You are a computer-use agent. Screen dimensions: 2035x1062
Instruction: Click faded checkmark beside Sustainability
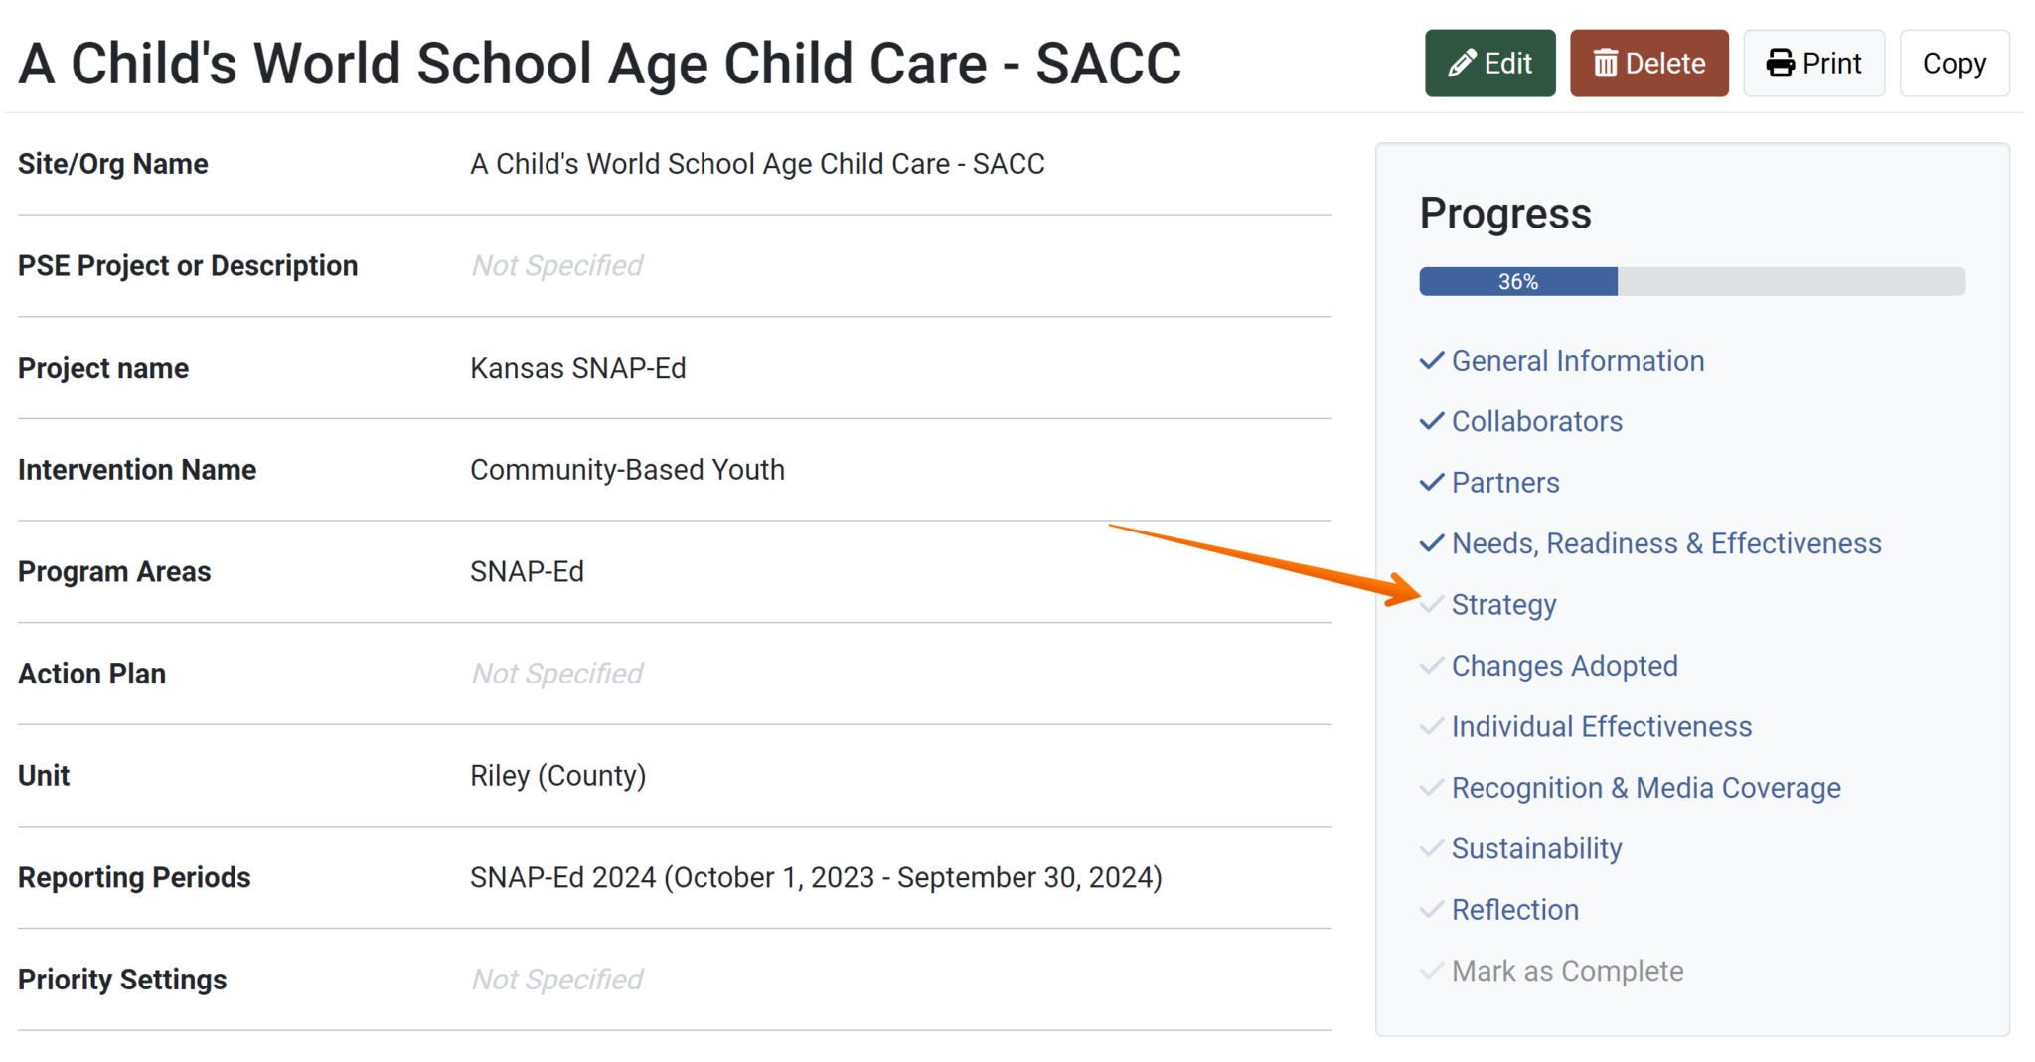pos(1431,848)
